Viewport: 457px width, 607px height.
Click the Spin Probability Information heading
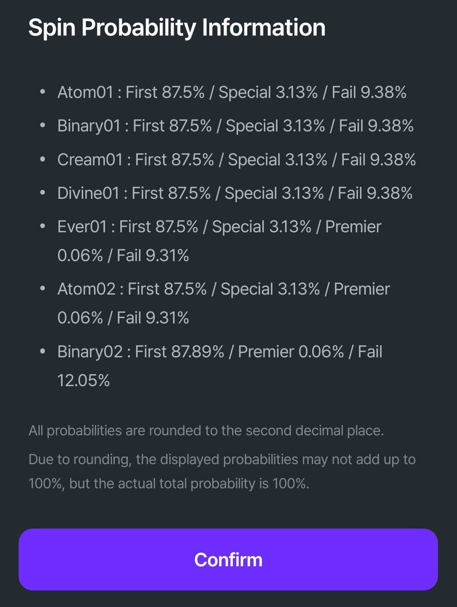[177, 27]
